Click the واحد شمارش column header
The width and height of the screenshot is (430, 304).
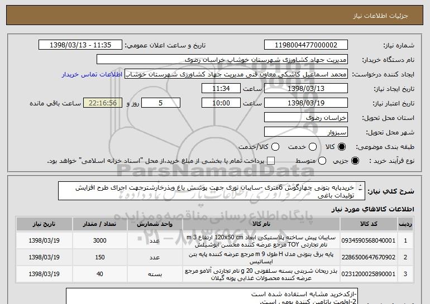coord(155,224)
